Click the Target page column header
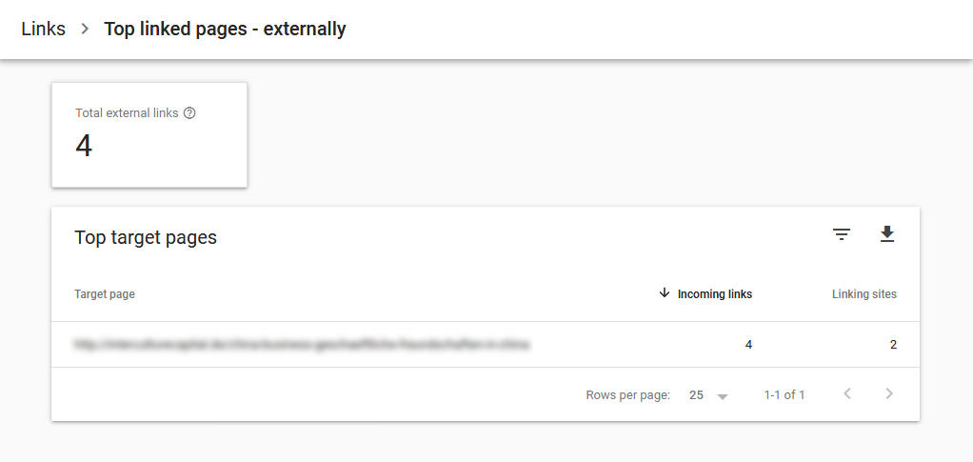 [105, 294]
